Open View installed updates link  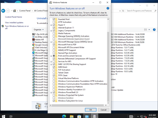click(x=14, y=23)
